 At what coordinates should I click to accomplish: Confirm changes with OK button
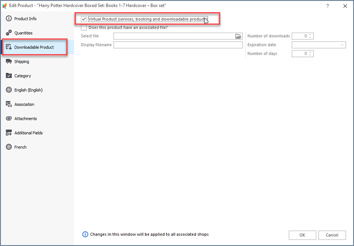(302, 235)
